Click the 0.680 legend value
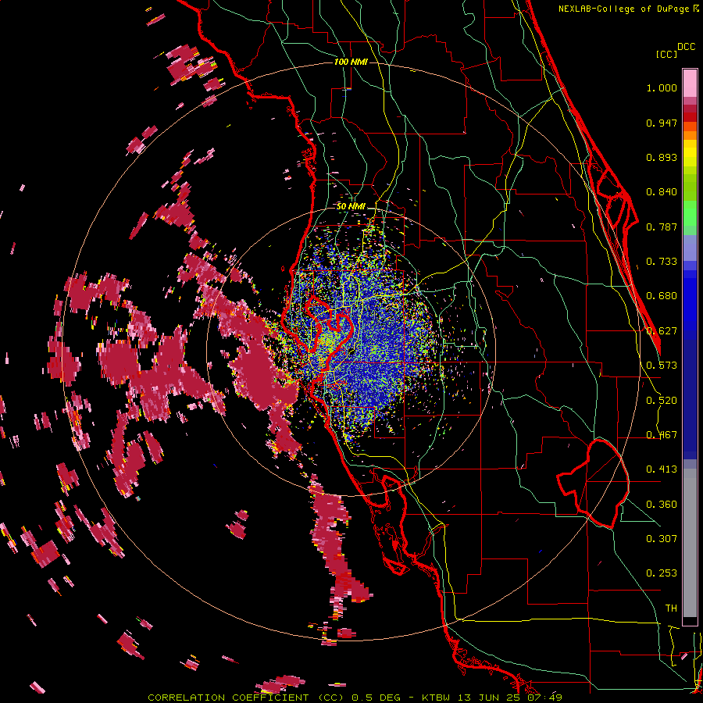This screenshot has width=703, height=703. click(662, 296)
